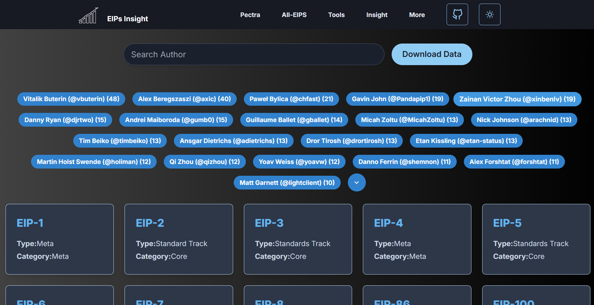
Task: Select the Tim Beiko author chip
Action: click(x=120, y=141)
